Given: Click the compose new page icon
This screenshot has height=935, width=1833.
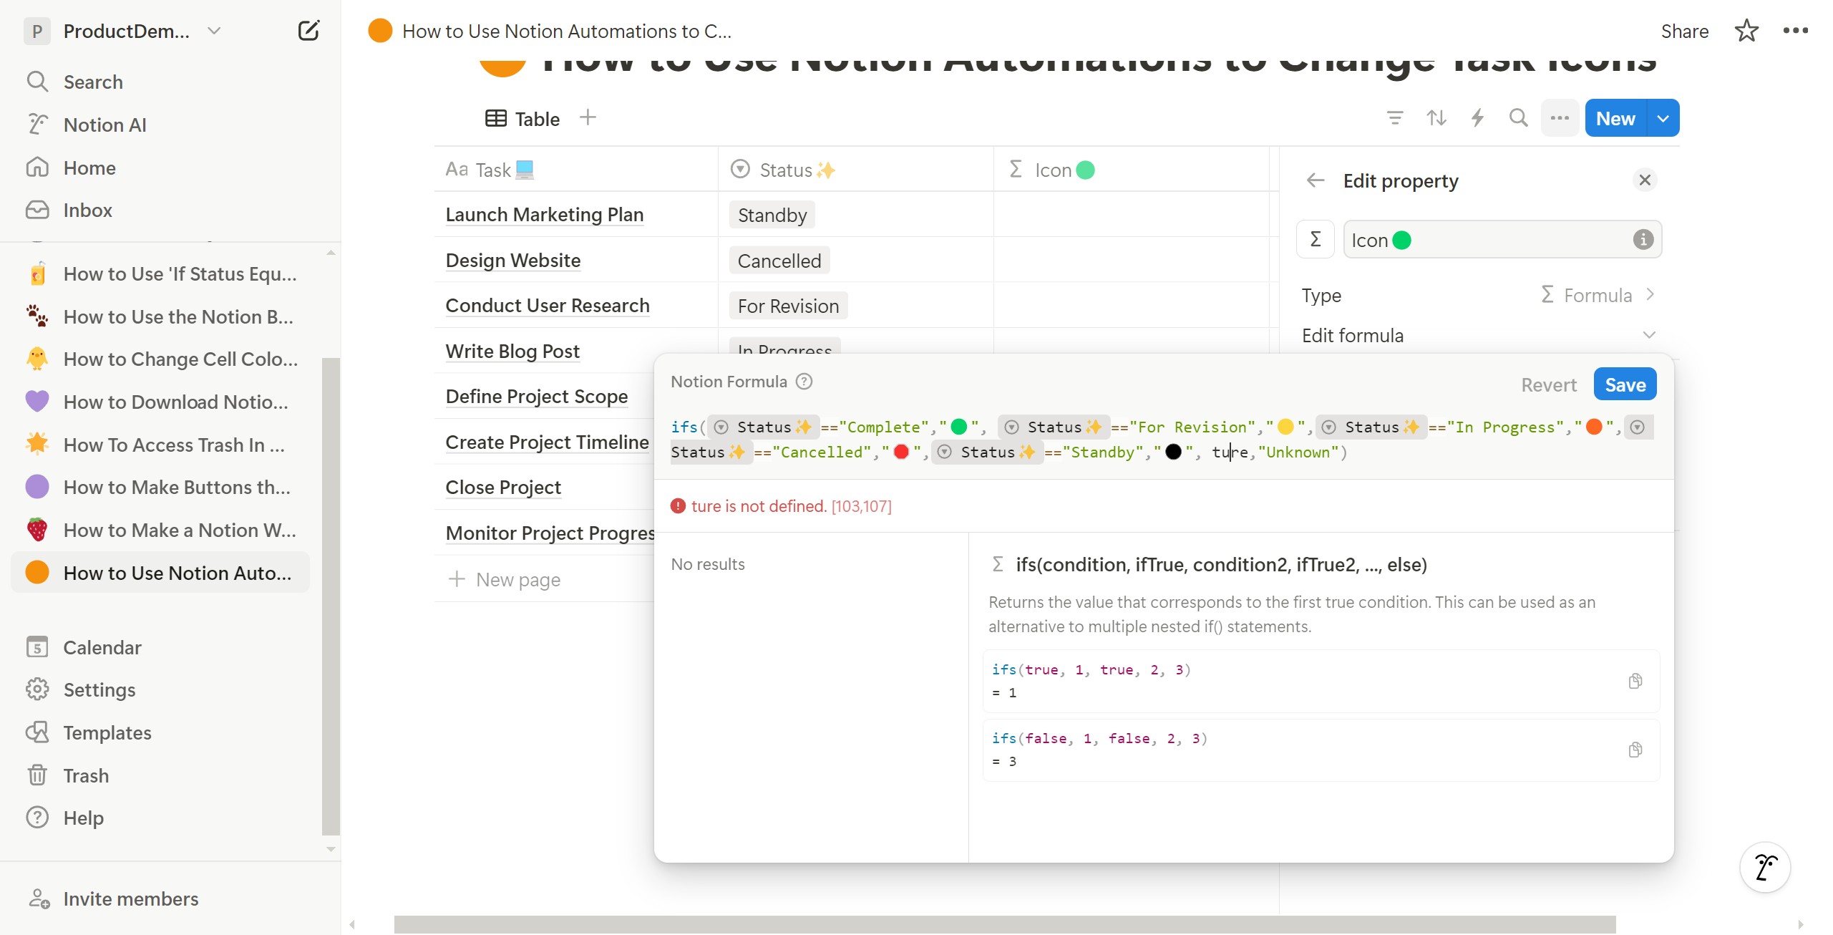Looking at the screenshot, I should (x=308, y=31).
